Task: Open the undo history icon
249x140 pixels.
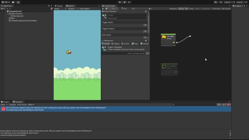Action: tap(216, 2)
